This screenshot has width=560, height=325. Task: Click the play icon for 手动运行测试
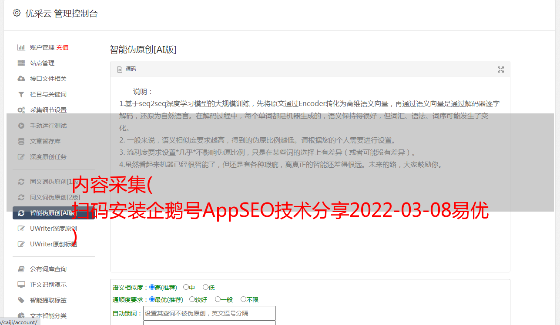pyautogui.click(x=21, y=126)
